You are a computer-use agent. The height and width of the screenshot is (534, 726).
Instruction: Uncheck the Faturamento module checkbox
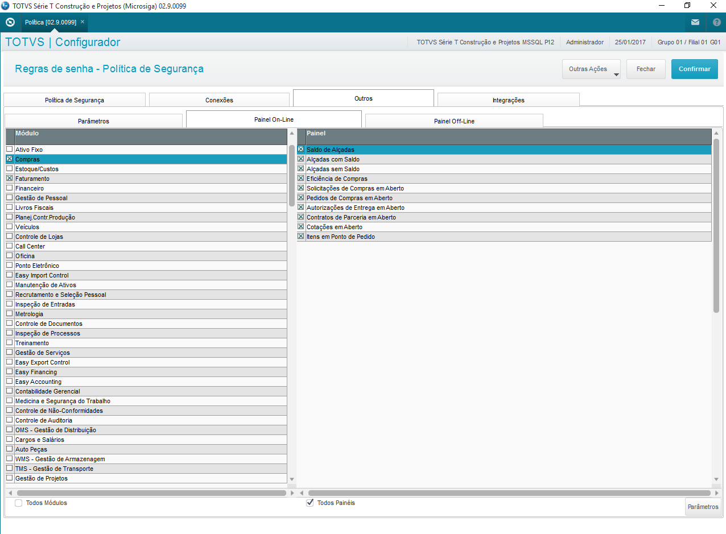click(9, 178)
